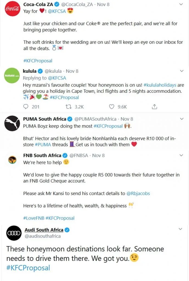Expand more options on PUMA tweet
The height and width of the screenshot is (281, 189).
[x=181, y=119]
